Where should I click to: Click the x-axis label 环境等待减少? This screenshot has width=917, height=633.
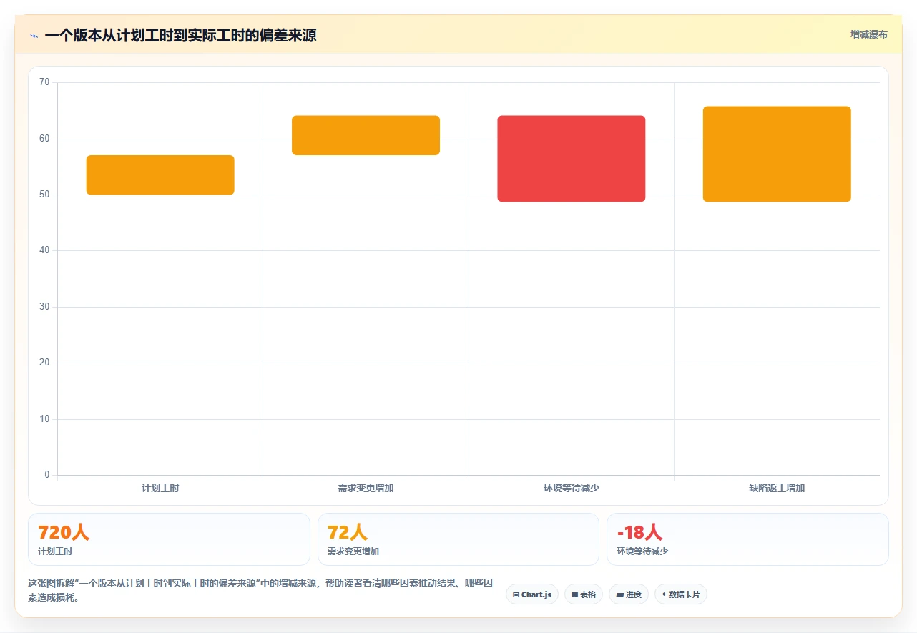pyautogui.click(x=572, y=488)
